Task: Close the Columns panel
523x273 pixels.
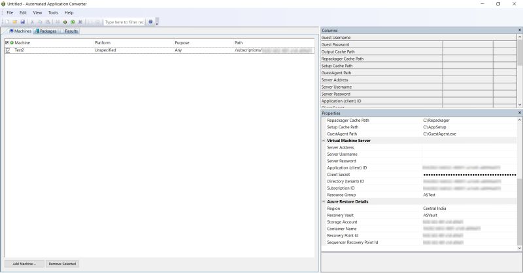Action: [x=519, y=30]
